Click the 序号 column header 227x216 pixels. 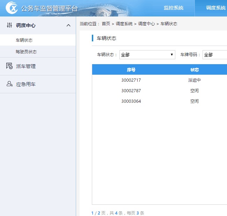[x=131, y=70]
